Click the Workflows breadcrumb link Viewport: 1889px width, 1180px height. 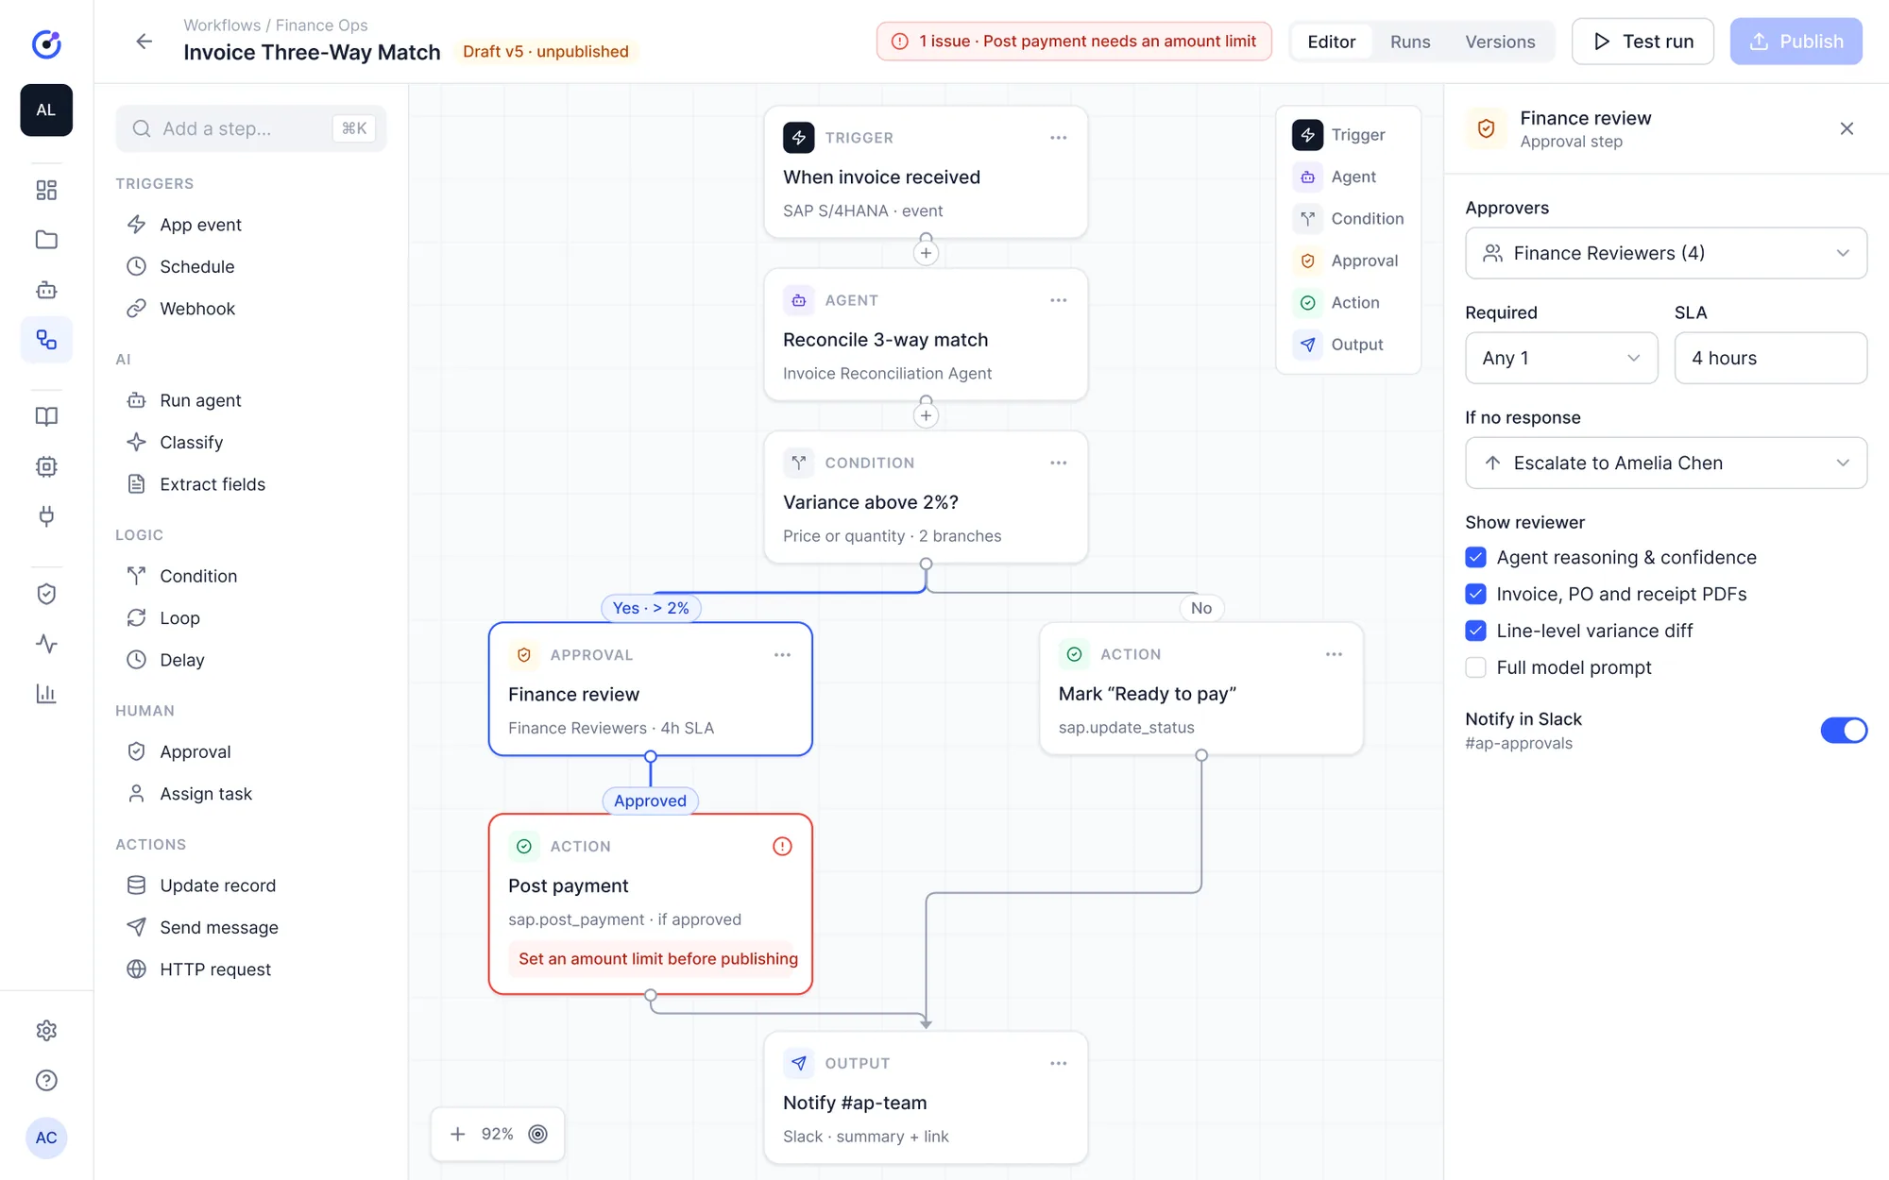pyautogui.click(x=222, y=25)
